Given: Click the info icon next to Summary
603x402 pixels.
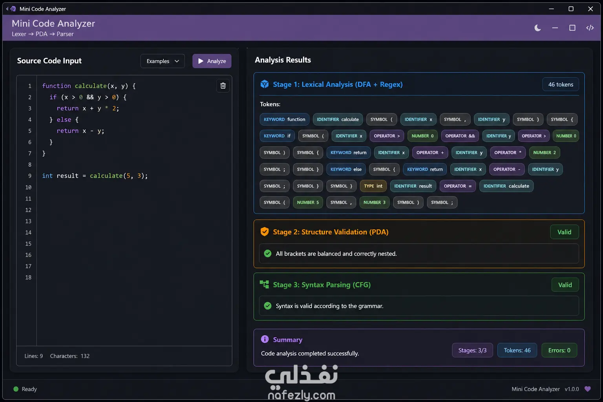Looking at the screenshot, I should point(265,339).
